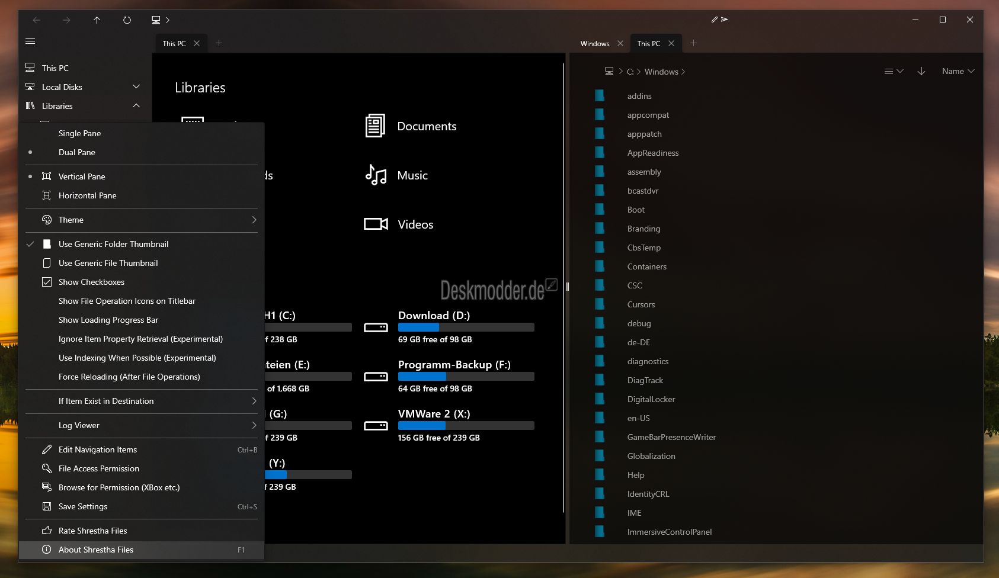Add a new tab in the right pane
Image resolution: width=999 pixels, height=578 pixels.
point(693,43)
